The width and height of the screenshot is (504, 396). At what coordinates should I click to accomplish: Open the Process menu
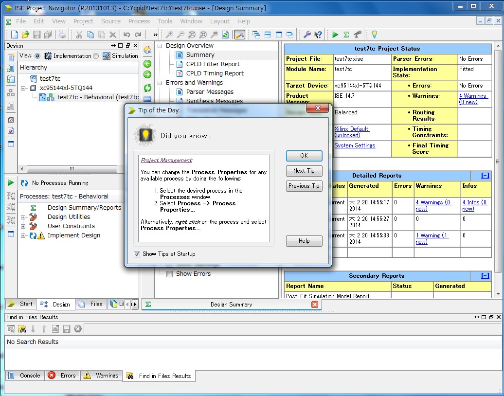139,21
